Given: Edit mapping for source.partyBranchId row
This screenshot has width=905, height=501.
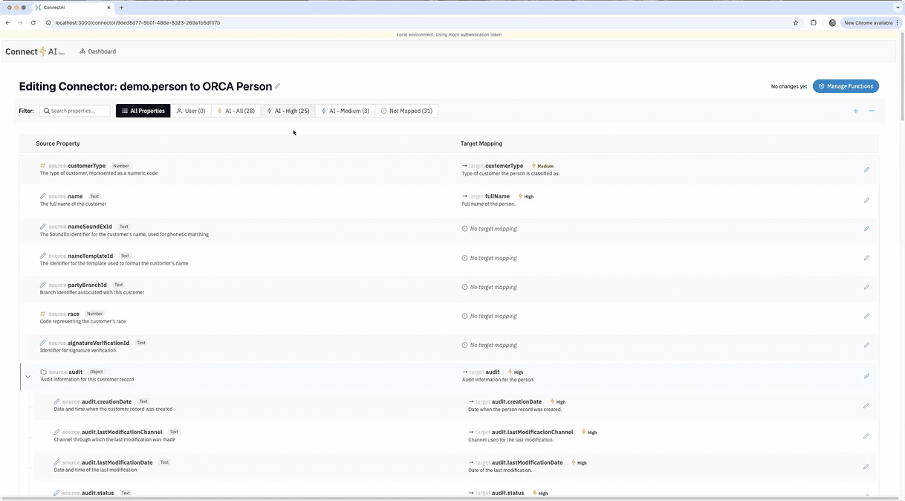Looking at the screenshot, I should (x=866, y=287).
